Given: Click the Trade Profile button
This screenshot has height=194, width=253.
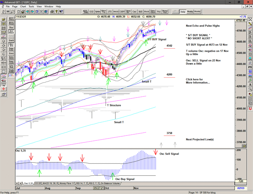Looking at the screenshot, I should click(11, 71).
